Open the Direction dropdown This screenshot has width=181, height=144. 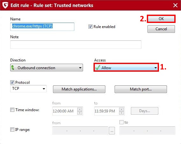[x=47, y=68]
